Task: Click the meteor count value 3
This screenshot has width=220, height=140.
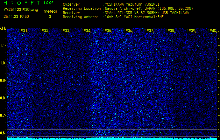Action: tap(50, 16)
